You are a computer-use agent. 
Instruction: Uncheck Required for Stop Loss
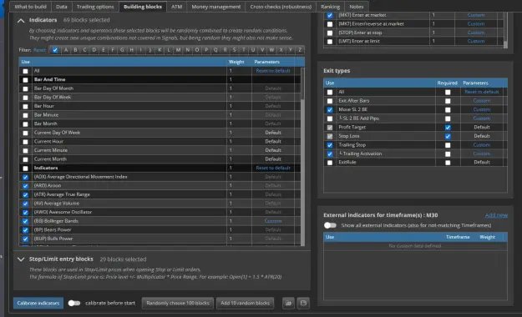click(448, 136)
